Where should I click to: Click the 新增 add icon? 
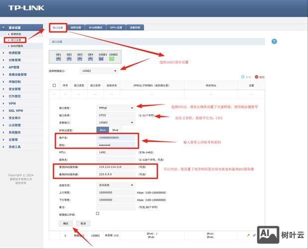point(243,77)
